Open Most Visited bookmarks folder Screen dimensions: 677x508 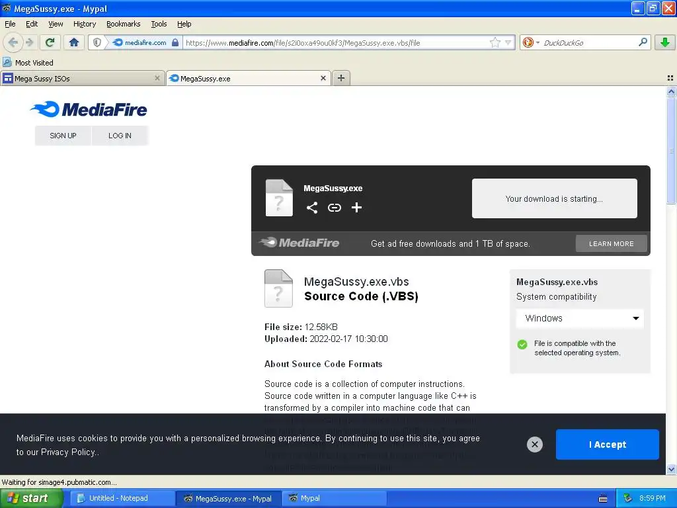(x=28, y=63)
